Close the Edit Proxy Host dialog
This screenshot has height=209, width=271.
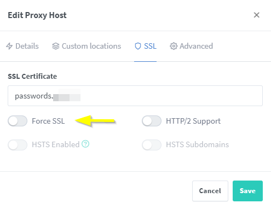click(257, 15)
